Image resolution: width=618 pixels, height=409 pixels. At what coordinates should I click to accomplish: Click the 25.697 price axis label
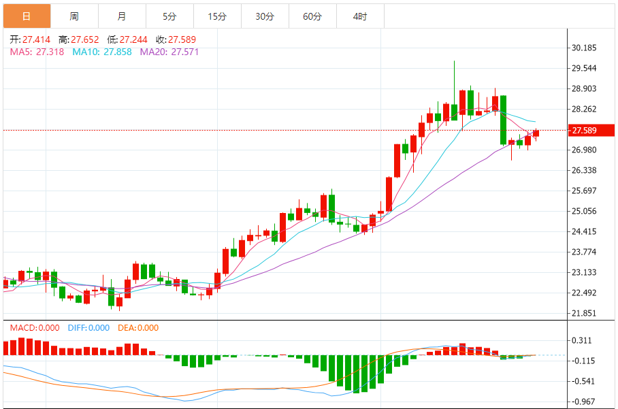coord(584,191)
